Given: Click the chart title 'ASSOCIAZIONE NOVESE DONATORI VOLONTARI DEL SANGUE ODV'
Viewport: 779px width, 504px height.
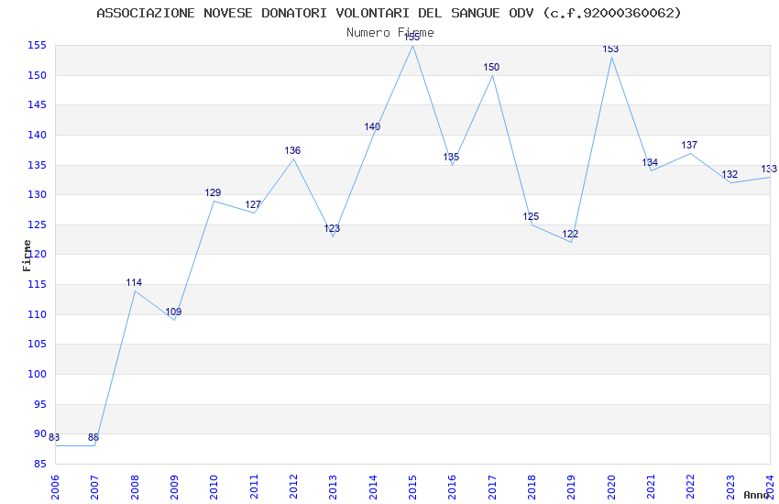Looking at the screenshot, I should pyautogui.click(x=314, y=13).
